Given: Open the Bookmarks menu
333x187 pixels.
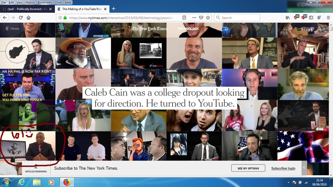Looking at the screenshot, I should click(x=45, y=2).
